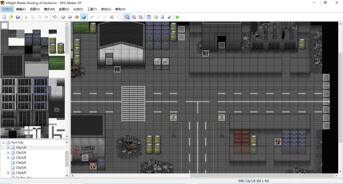Expand the City6/6 map node
Image resolution: width=343 pixels, height=184 pixels.
tap(8, 173)
